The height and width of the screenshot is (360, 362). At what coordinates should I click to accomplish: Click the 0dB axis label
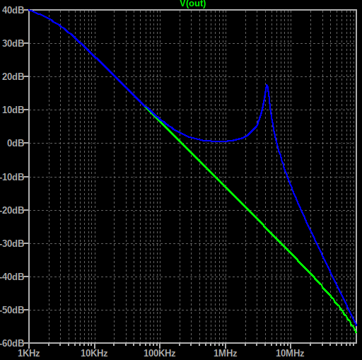coord(16,143)
